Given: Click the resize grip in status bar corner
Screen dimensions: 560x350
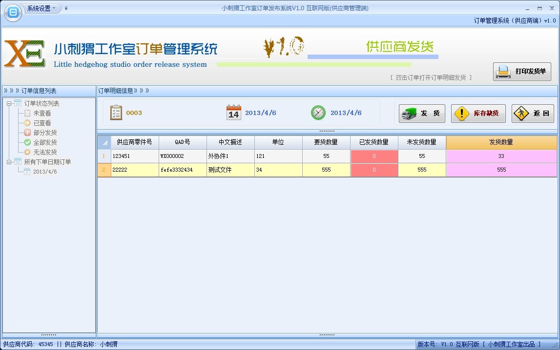Looking at the screenshot, I should tap(555, 345).
